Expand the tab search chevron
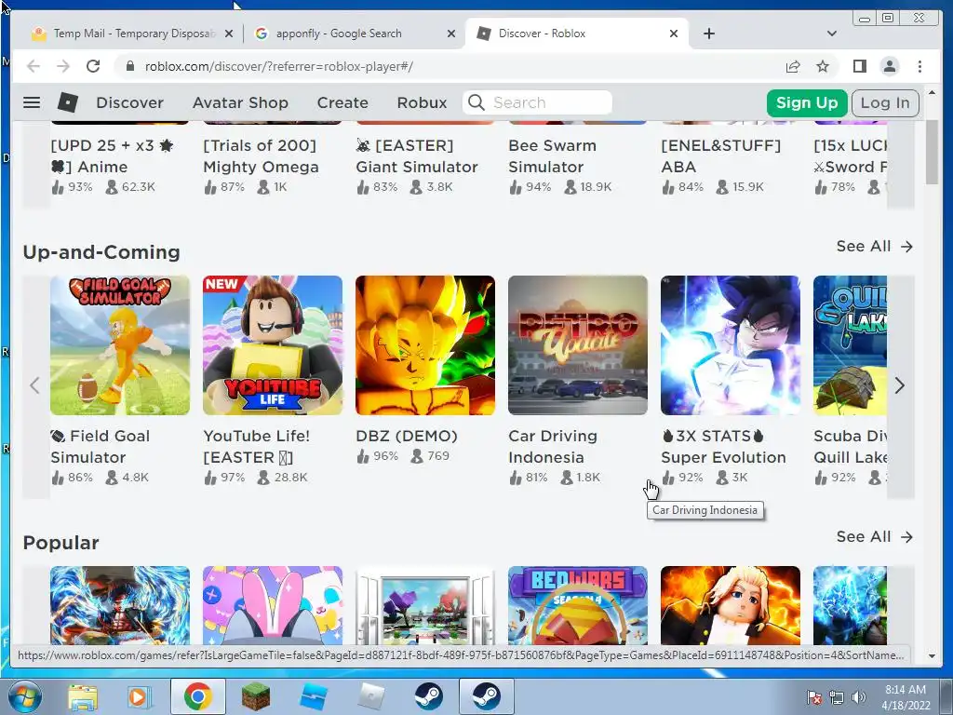The image size is (953, 715). (x=832, y=34)
